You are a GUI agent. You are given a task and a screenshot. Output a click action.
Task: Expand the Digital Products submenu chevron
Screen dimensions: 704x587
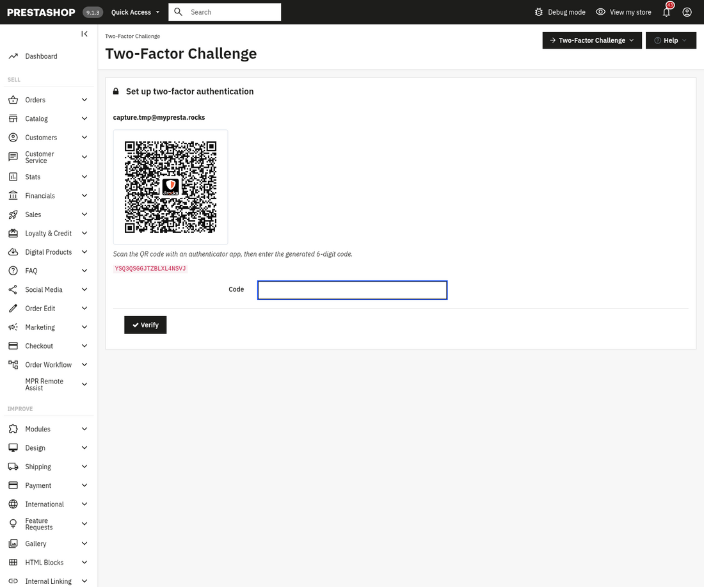pyautogui.click(x=84, y=252)
